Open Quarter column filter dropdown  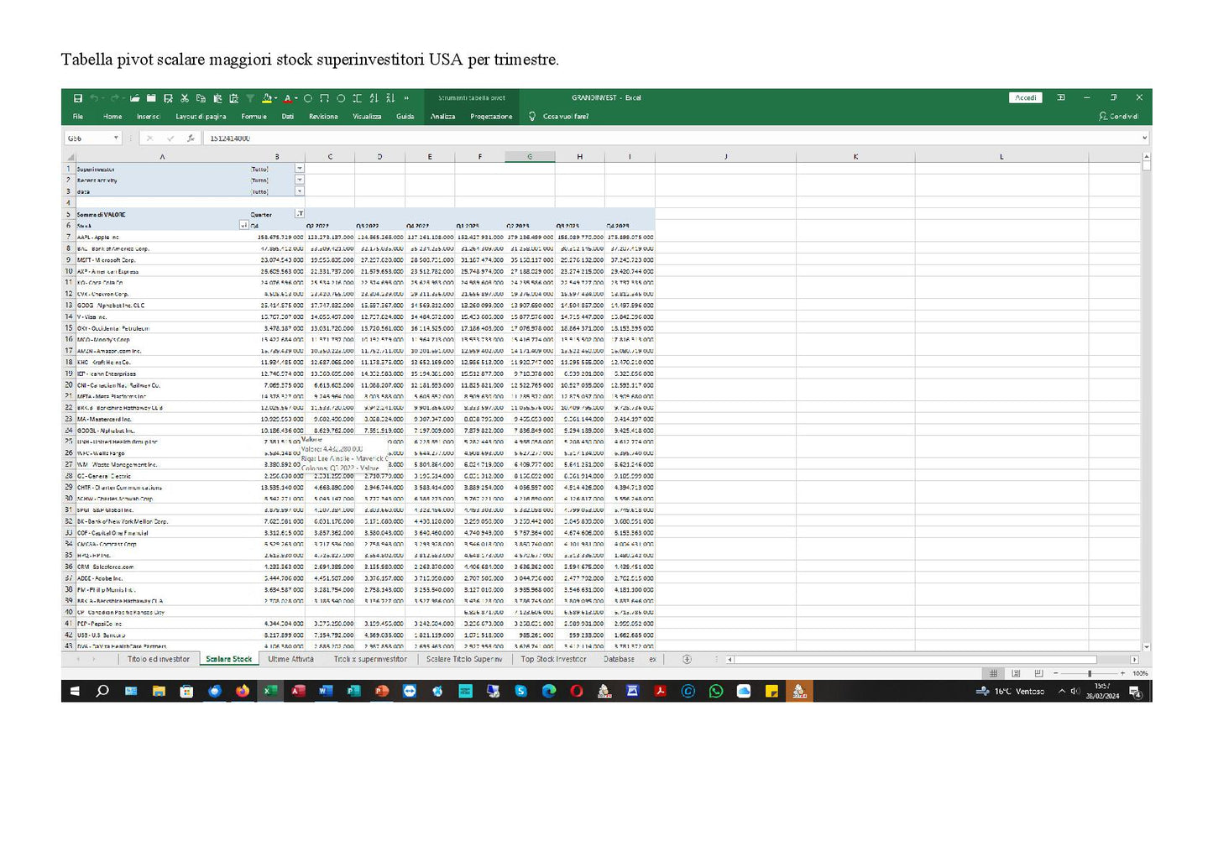point(300,214)
